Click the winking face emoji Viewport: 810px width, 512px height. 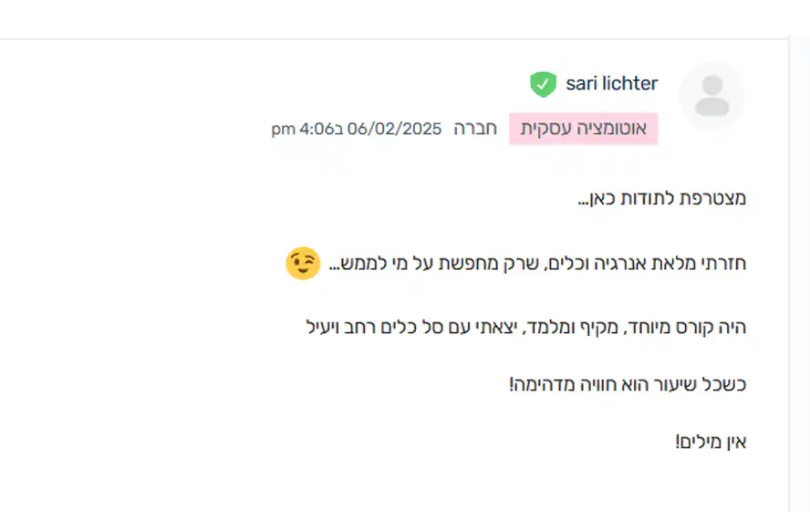click(303, 264)
